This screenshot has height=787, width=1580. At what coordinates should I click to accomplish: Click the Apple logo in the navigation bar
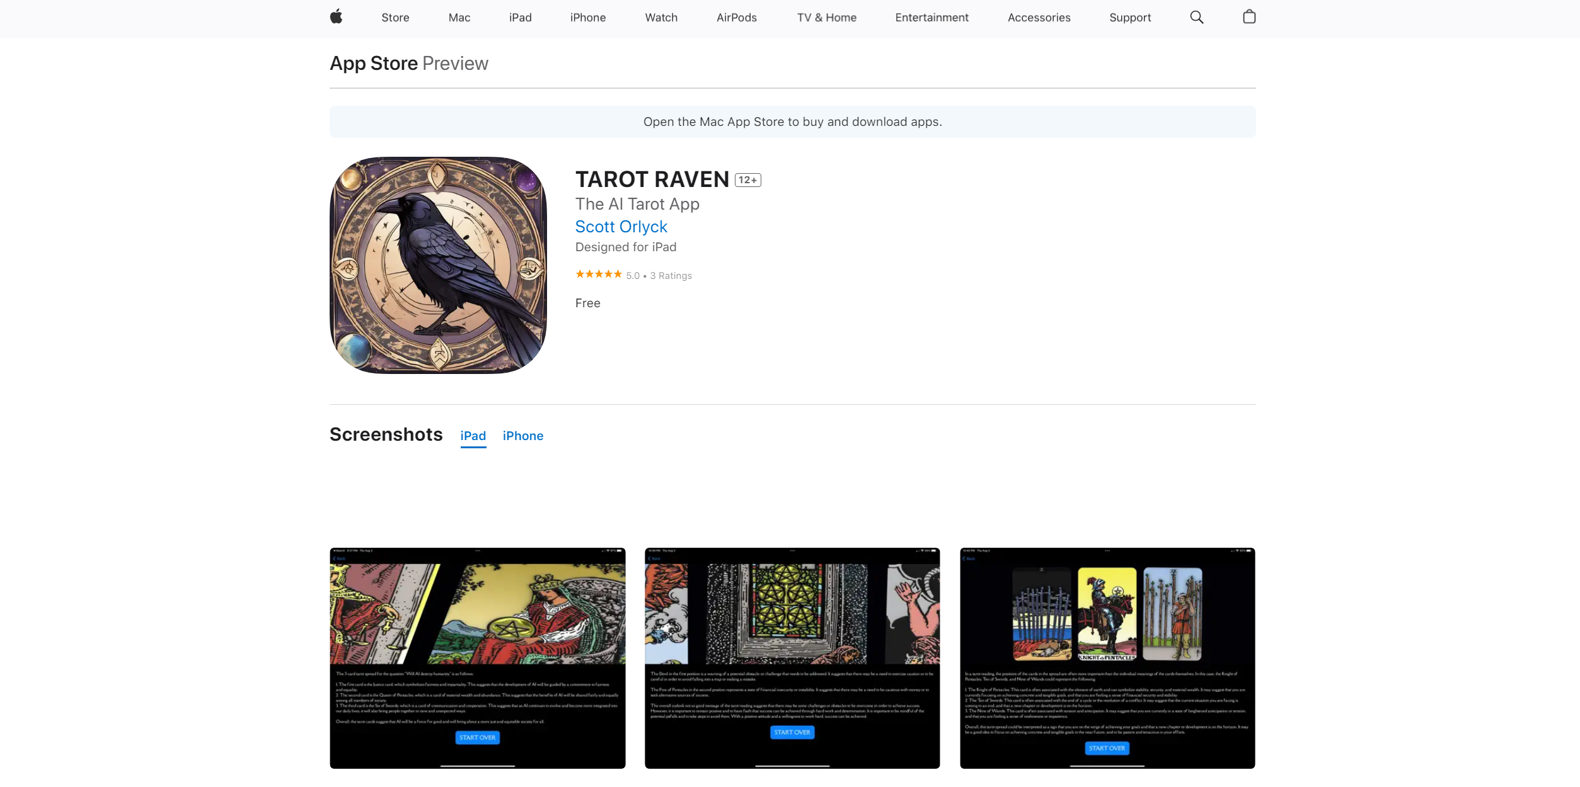click(337, 17)
